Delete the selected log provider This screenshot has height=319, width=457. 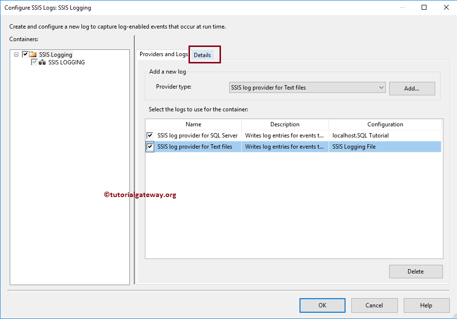(x=415, y=271)
